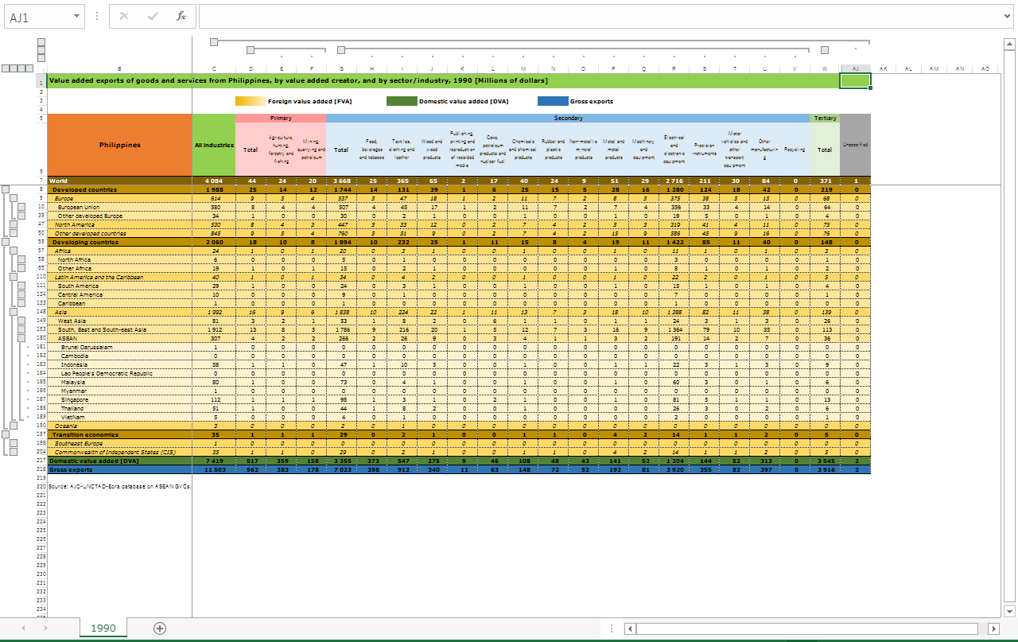This screenshot has width=1018, height=642.
Task: Click the Insert Function fx icon
Action: [x=181, y=16]
